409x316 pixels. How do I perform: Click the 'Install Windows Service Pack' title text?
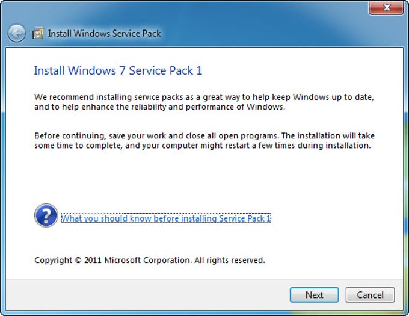[x=105, y=33]
